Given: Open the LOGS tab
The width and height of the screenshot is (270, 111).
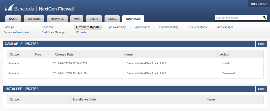Looking at the screenshot, I should (x=112, y=19).
